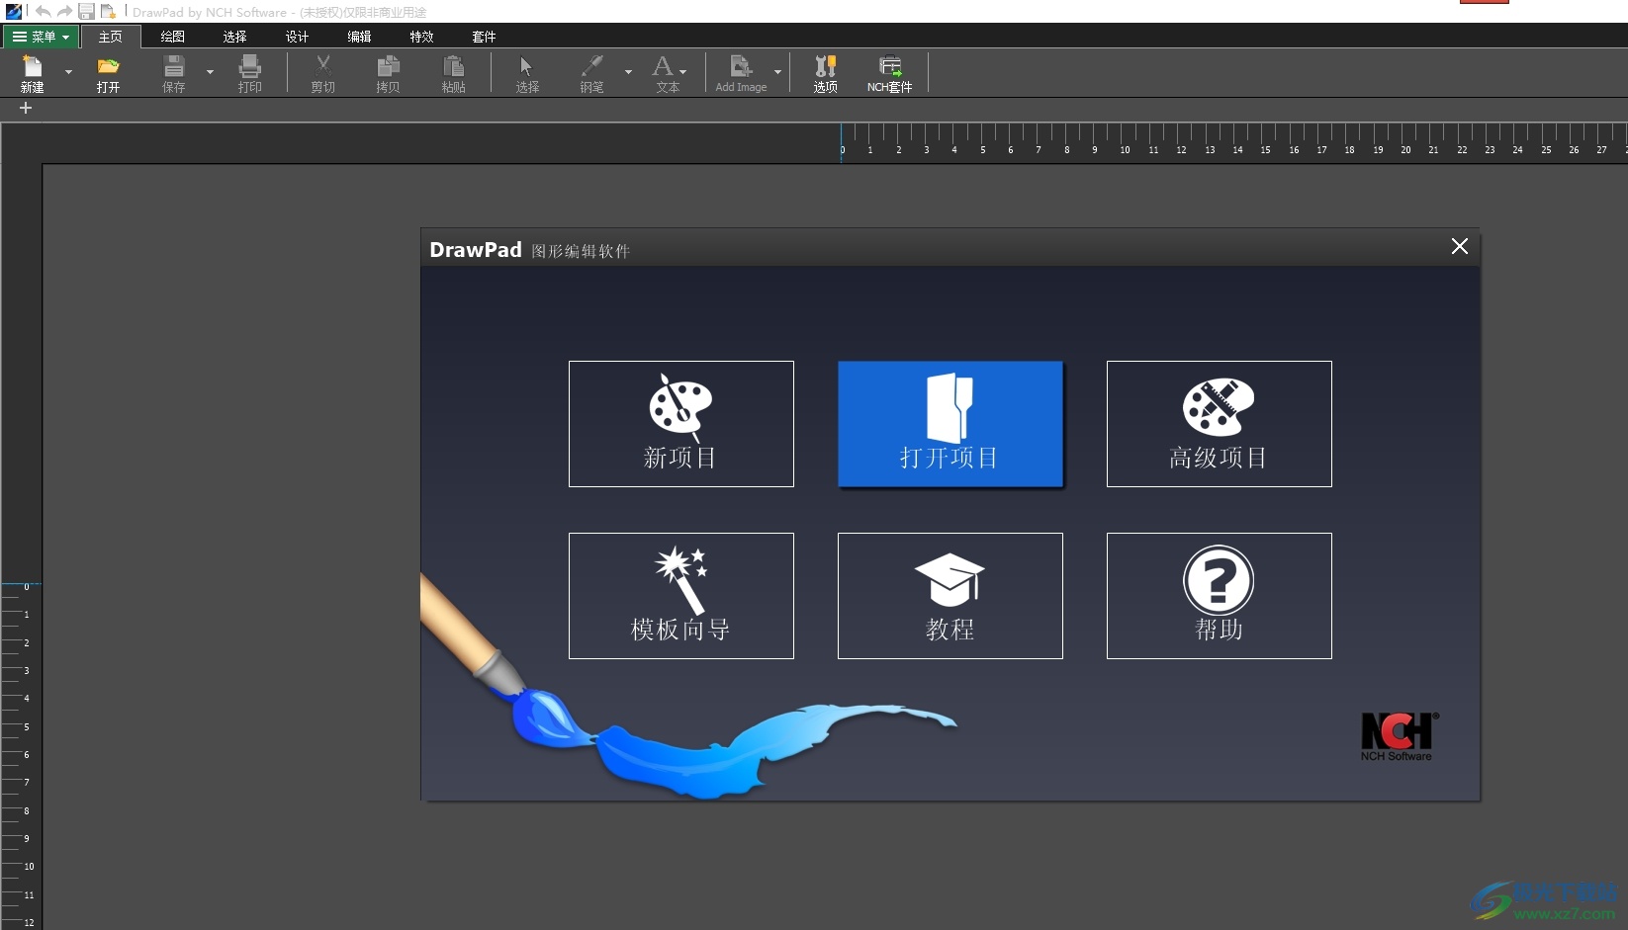
Task: Choose the 高级项目 tile
Action: pyautogui.click(x=1219, y=423)
